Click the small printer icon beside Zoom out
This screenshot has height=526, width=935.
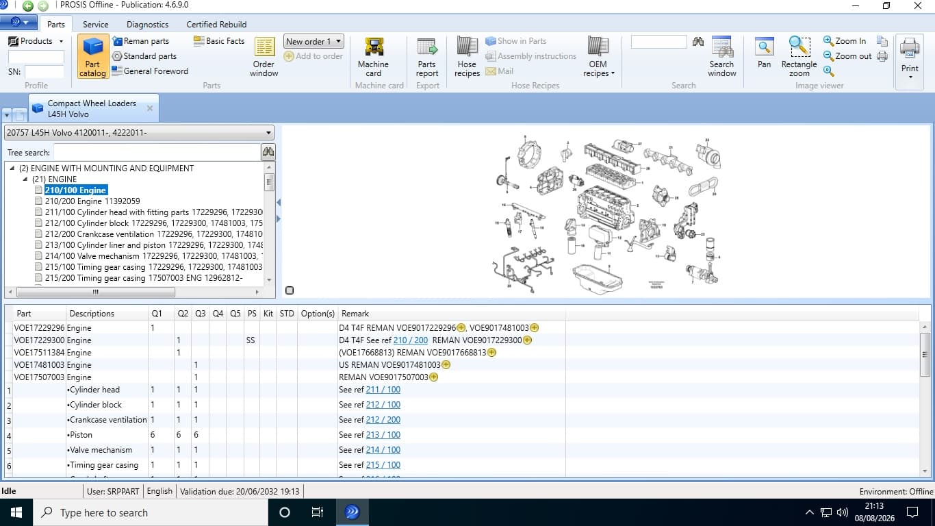click(x=882, y=56)
